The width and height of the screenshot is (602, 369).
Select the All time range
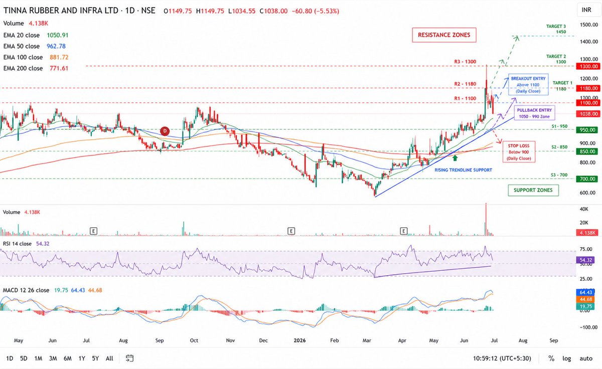[109, 358]
